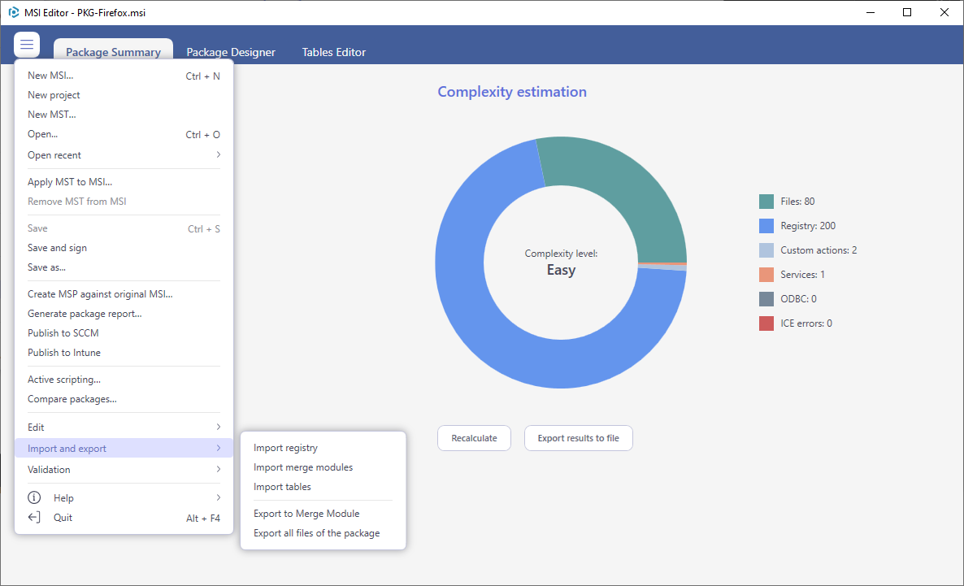
Task: Open the Package Designer tab
Action: [x=231, y=52]
